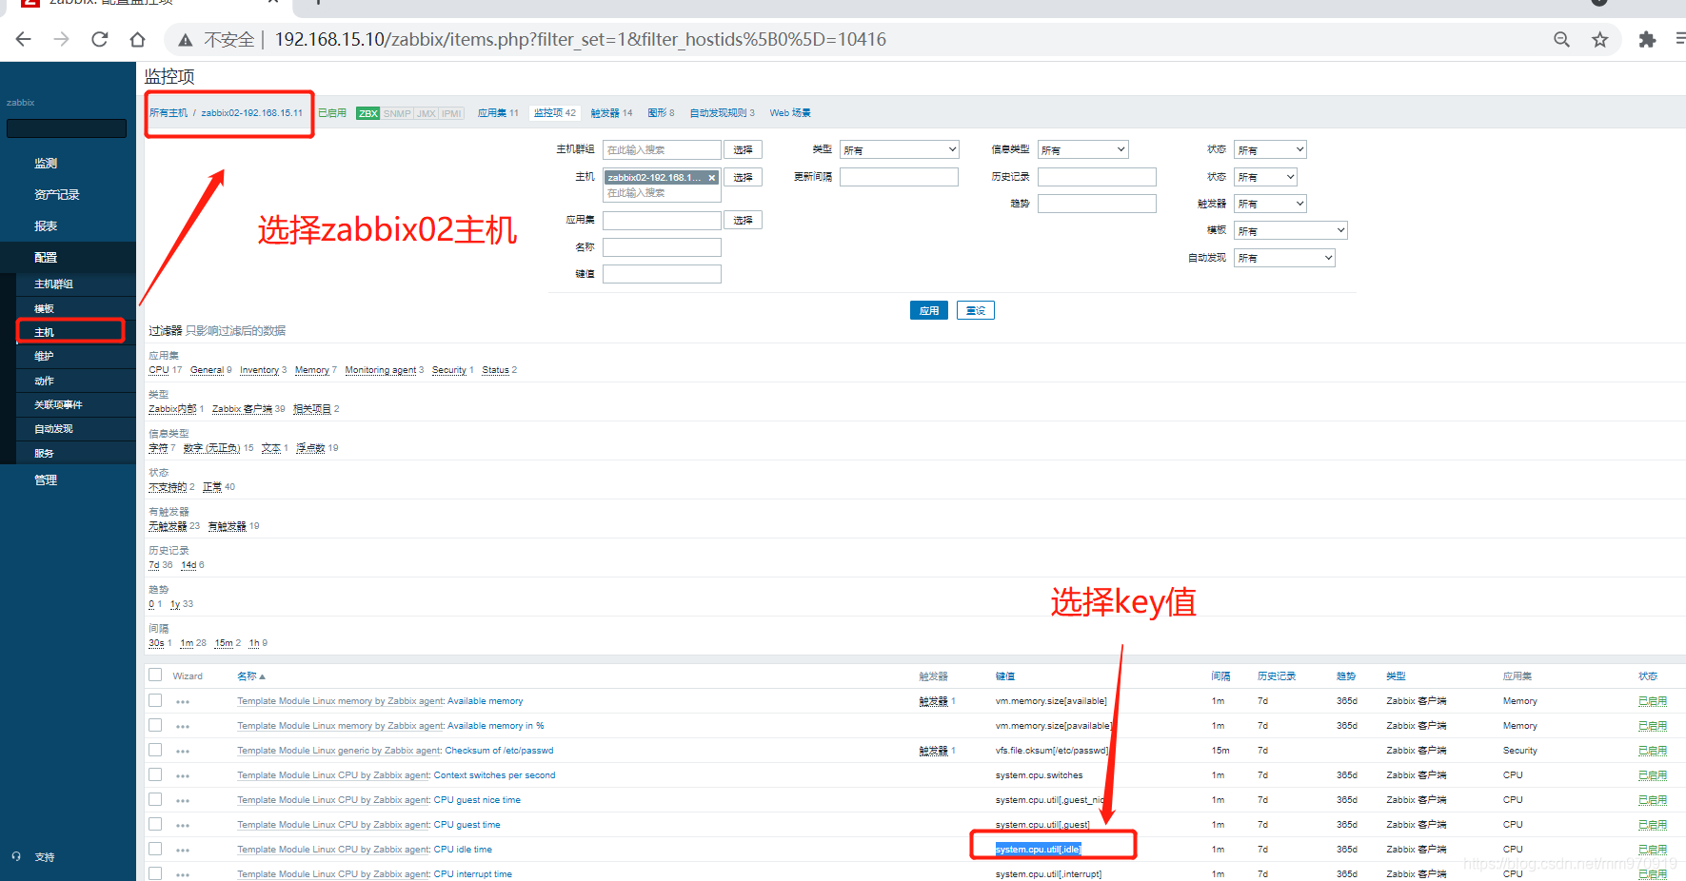Check the Context switches per second checkbox
The image size is (1686, 881).
pyautogui.click(x=155, y=774)
